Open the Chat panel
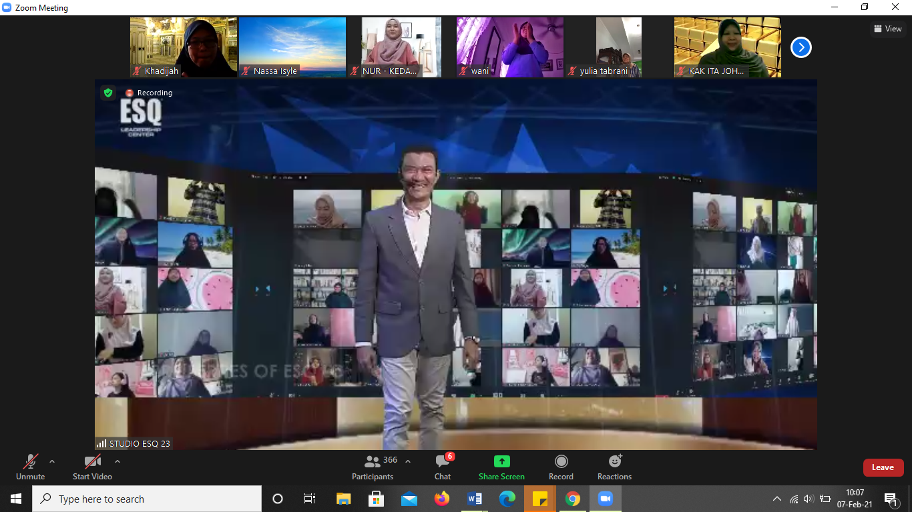This screenshot has width=912, height=512. click(x=442, y=467)
